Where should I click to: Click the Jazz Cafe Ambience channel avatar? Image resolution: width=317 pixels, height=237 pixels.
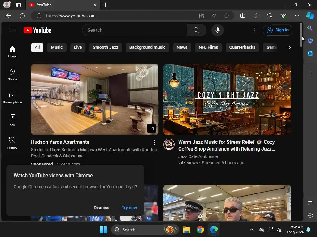coord(169,144)
